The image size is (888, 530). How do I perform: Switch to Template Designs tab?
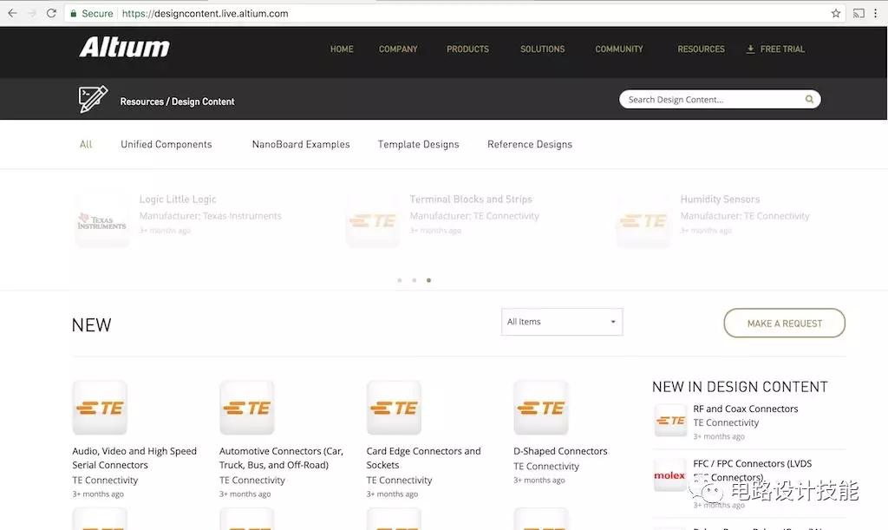click(x=419, y=144)
